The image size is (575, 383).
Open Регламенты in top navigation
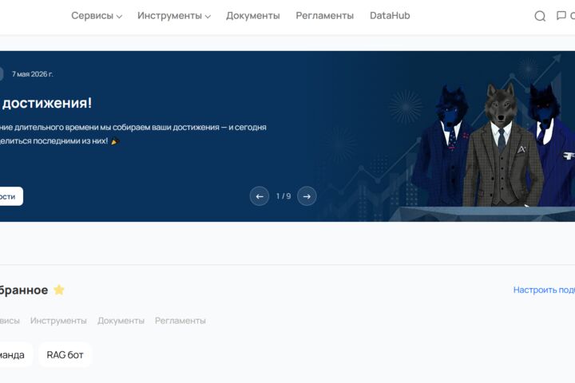pos(324,16)
